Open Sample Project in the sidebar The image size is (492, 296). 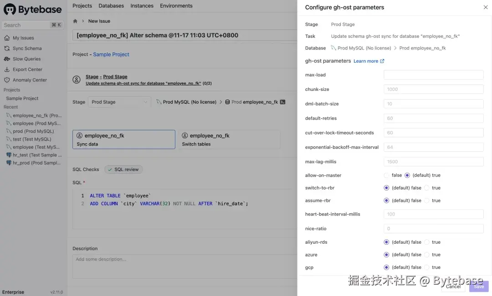point(22,98)
